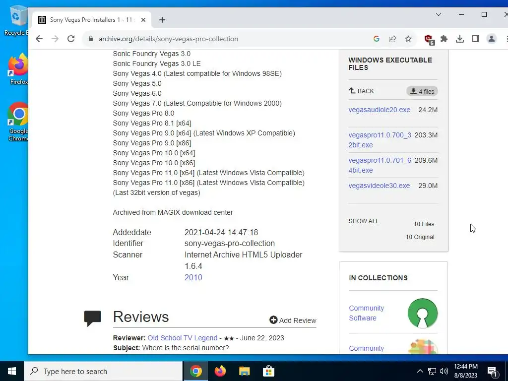Select the Google Chrome desktop shortcut

click(x=18, y=122)
